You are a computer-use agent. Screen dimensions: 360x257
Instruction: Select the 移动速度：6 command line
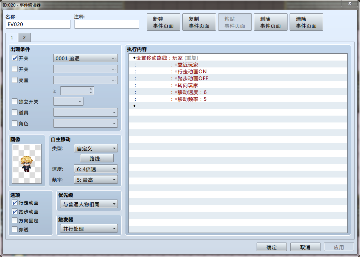[238, 92]
